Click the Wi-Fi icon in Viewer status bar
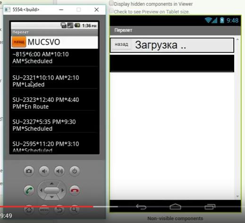Screen dimensions: 245x223 click(x=208, y=20)
